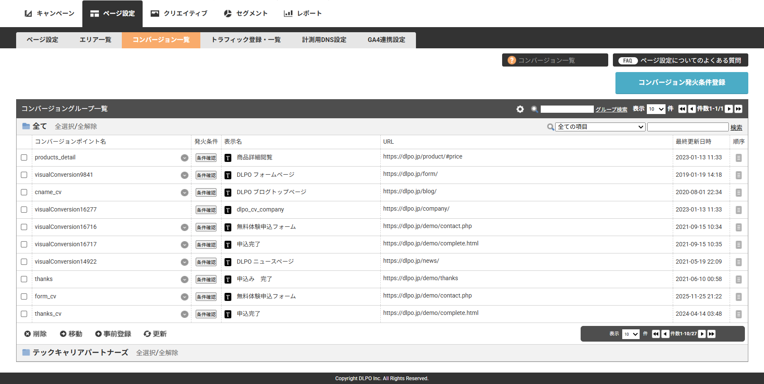
Task: Switch to the 計測用DNS設定 tab
Action: pos(324,40)
